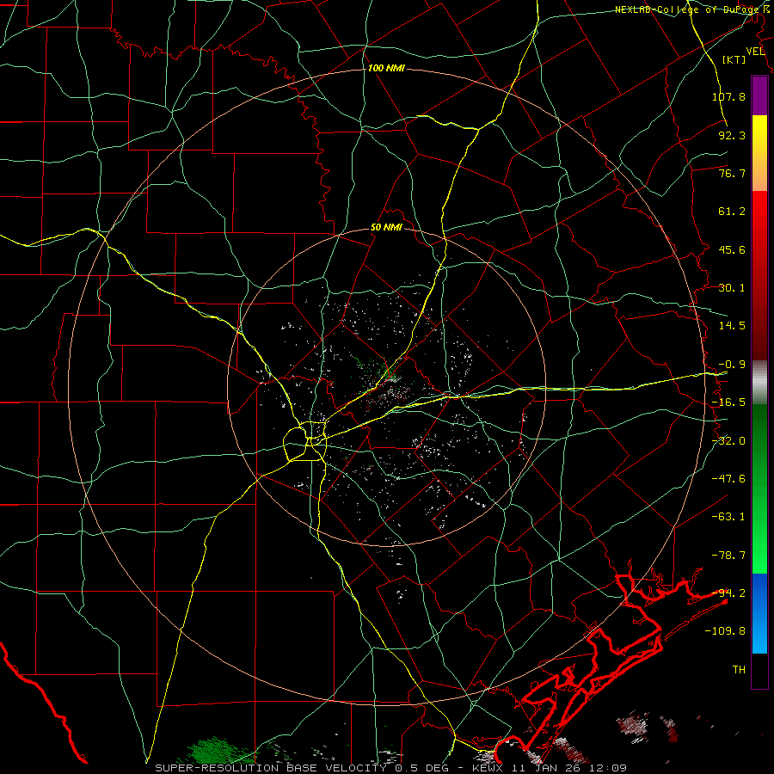This screenshot has height=774, width=774.
Task: Click the -78.7 value on velocity scale
Action: coord(728,556)
